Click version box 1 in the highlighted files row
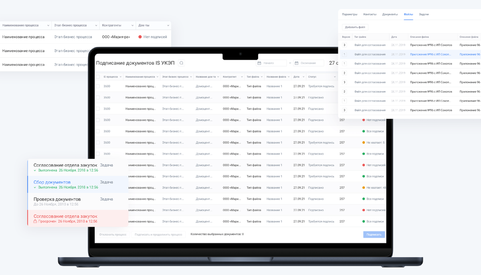Image resolution: width=481 pixels, height=275 pixels. coord(344,54)
